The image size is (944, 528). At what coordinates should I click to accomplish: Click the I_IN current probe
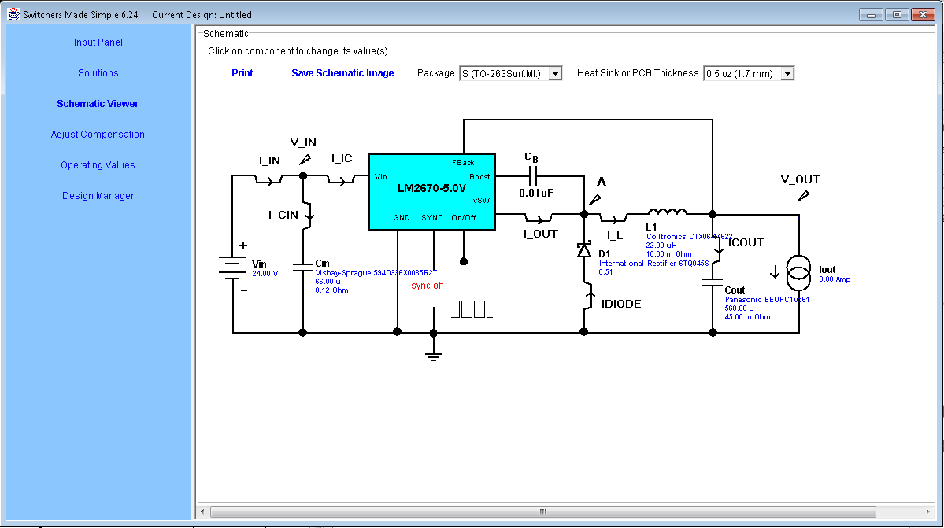tap(268, 179)
